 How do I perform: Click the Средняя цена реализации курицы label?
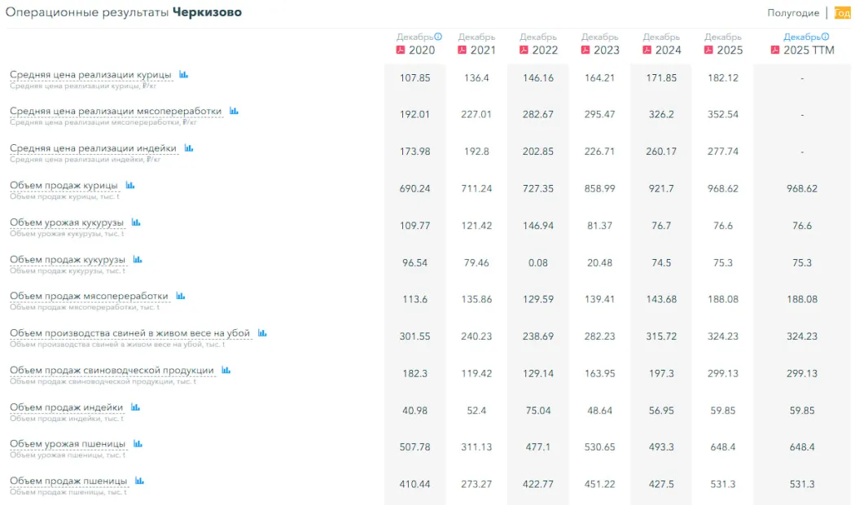tap(90, 75)
